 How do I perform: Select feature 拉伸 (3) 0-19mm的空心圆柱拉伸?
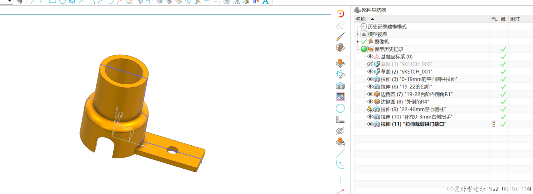pos(419,79)
